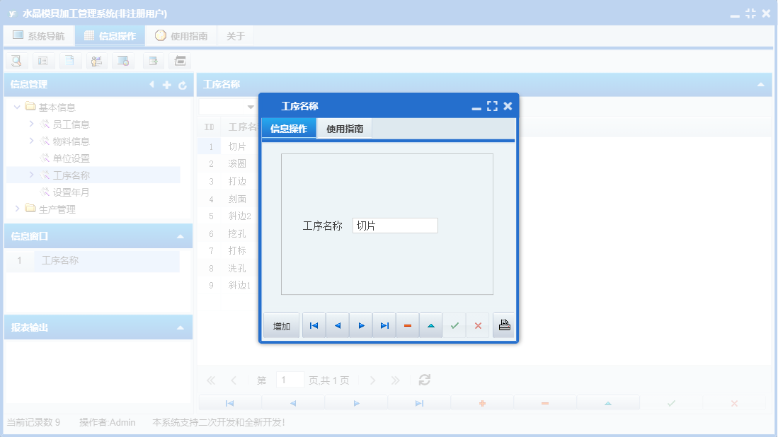Click the red minus delete button in dialog
This screenshot has height=437, width=778.
coord(408,325)
